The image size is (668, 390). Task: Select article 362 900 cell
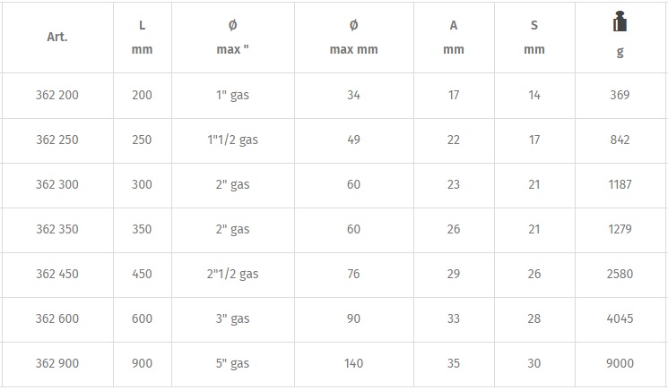[57, 363]
